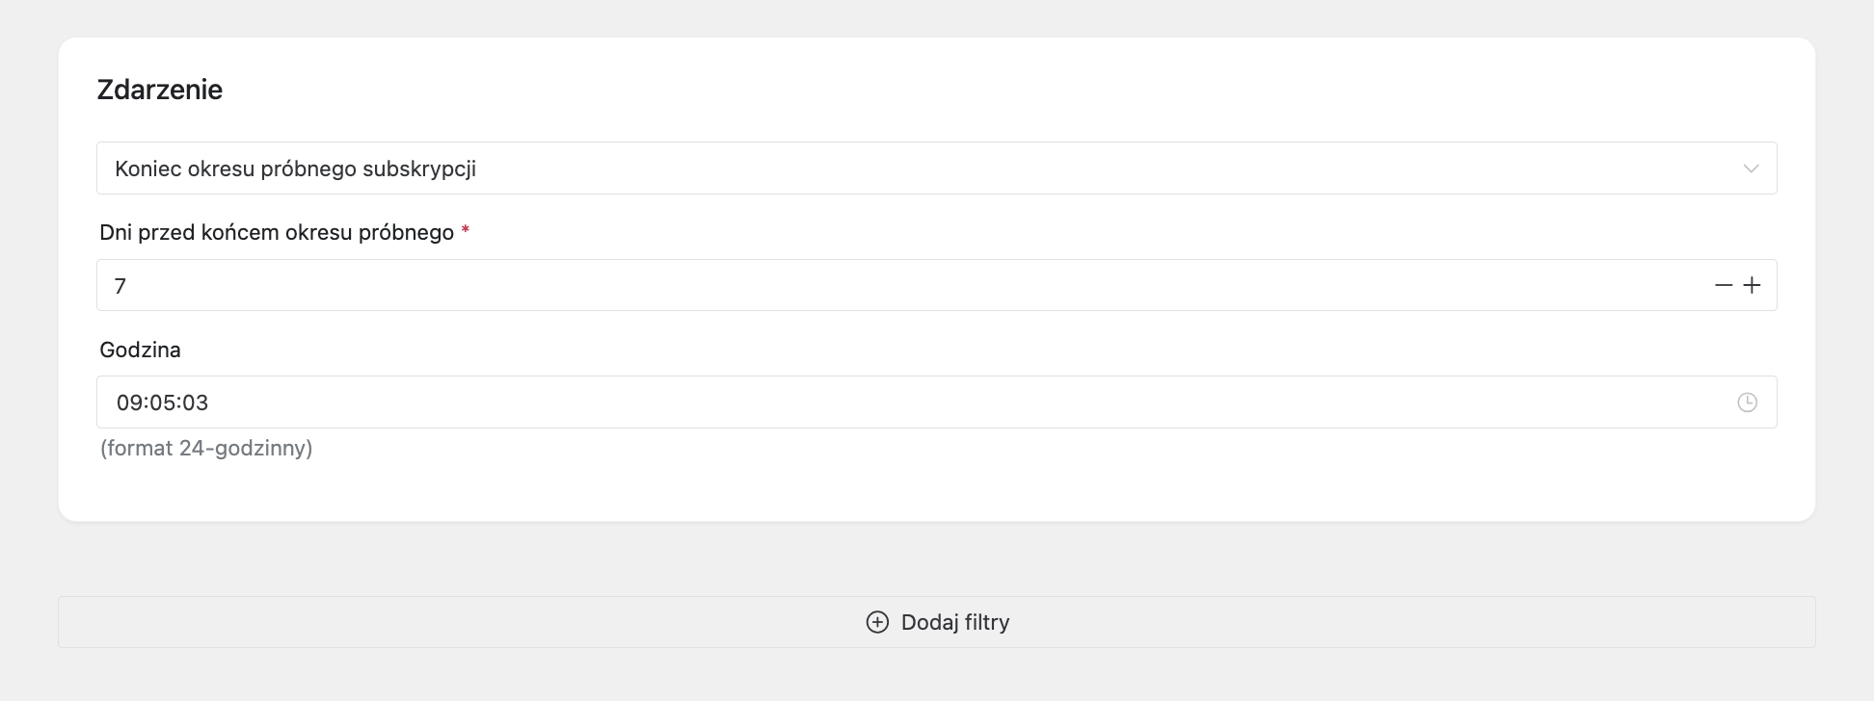Click the 'Godzina' label
1874x701 pixels.
[141, 350]
